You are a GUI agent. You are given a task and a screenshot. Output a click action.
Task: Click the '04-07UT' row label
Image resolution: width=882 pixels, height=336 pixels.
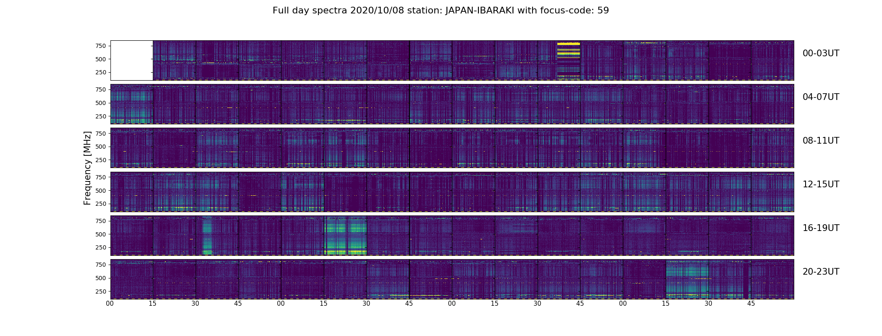point(821,97)
